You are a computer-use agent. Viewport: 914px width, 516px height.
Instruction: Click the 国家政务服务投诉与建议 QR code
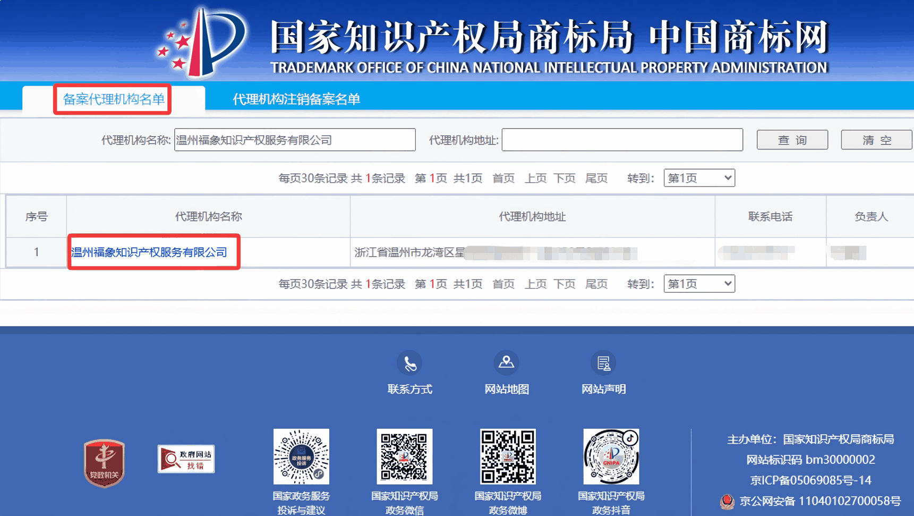301,456
